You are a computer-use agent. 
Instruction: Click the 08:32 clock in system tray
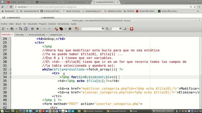click(x=196, y=111)
